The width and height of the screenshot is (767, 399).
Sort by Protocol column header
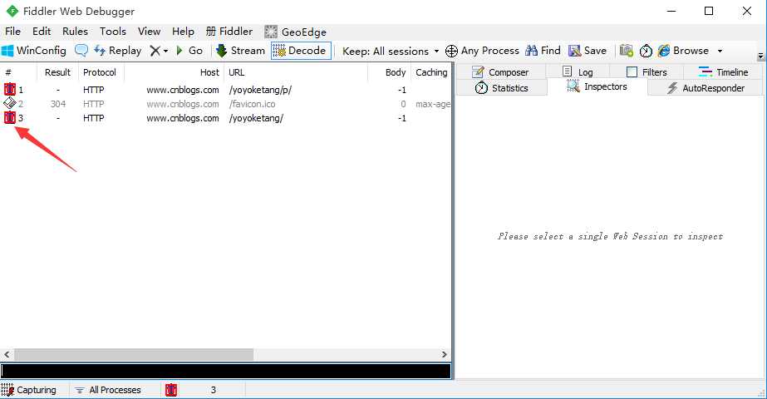point(101,72)
